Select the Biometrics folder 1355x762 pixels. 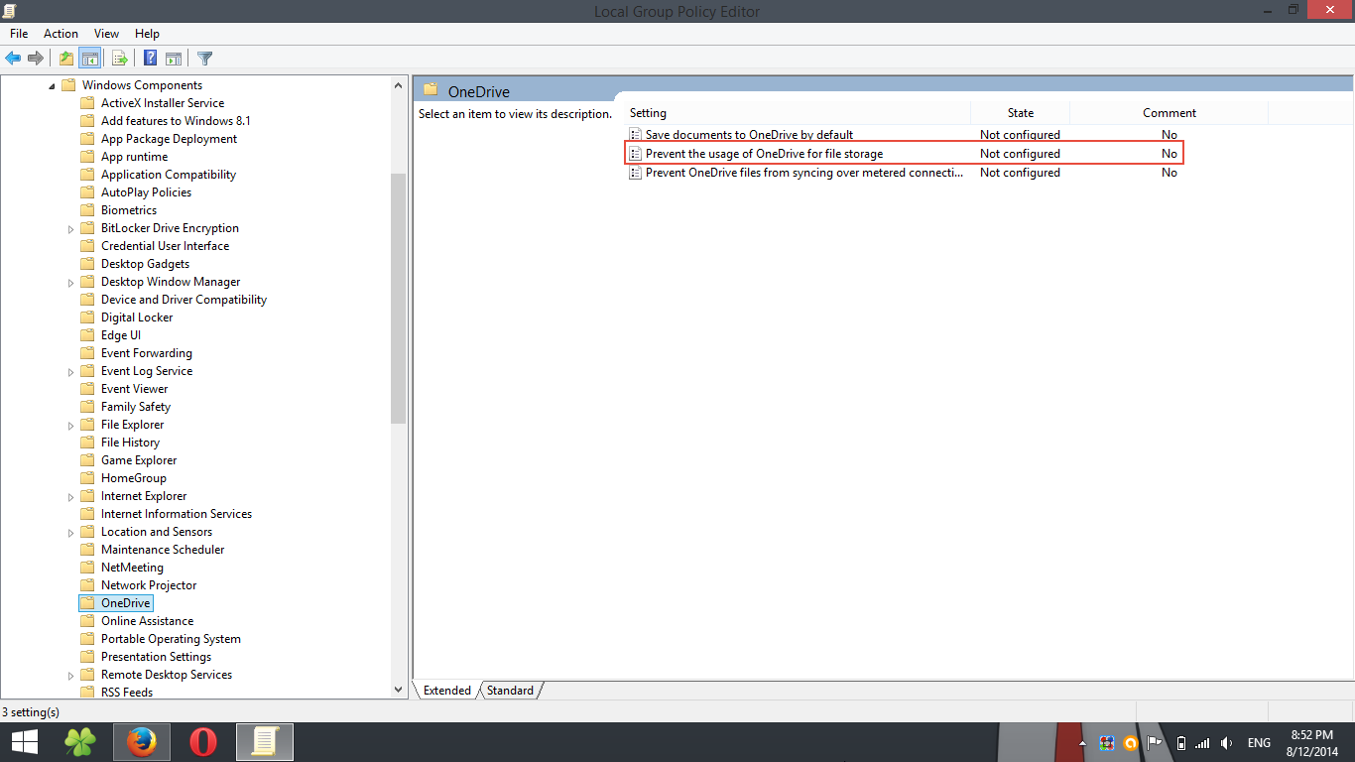129,210
